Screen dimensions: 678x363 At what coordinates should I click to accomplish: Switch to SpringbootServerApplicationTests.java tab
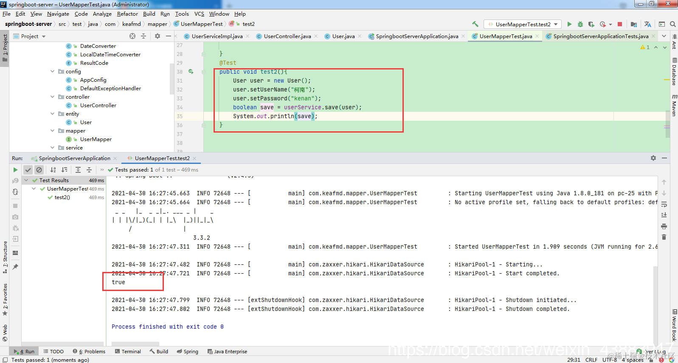[x=600, y=36]
